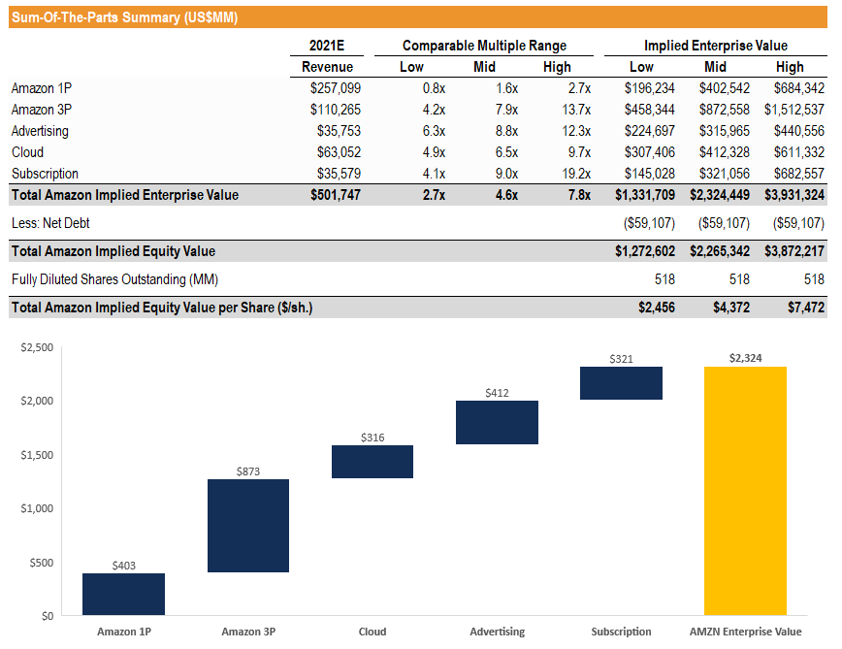The image size is (842, 649).
Task: Click Amazon 1P low value $196,234
Action: (x=649, y=88)
